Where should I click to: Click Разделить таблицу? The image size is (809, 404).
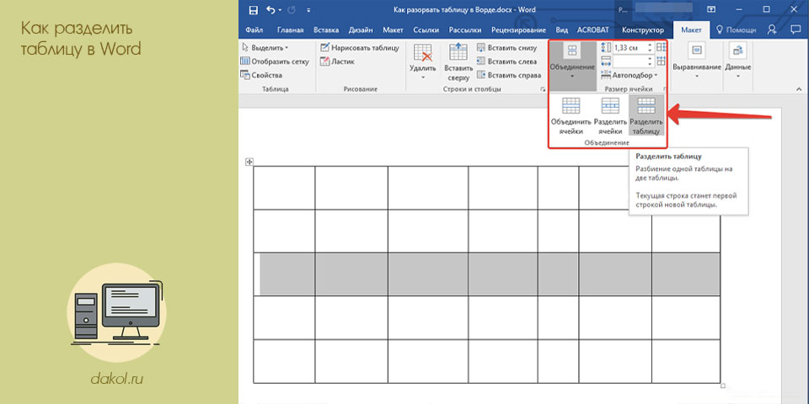click(646, 116)
